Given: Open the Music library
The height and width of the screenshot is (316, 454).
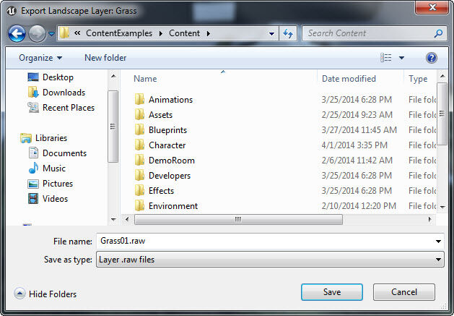Looking at the screenshot, I should point(54,168).
